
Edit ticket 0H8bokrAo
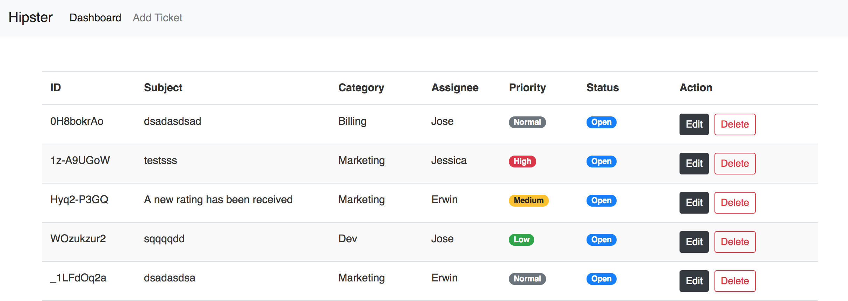[694, 124]
